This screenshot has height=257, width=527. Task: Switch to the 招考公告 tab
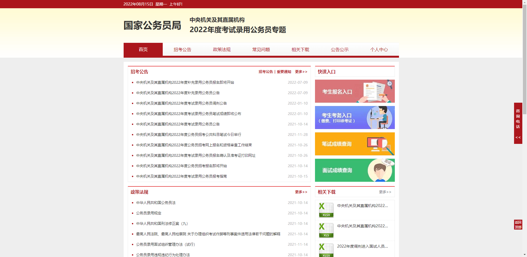coord(183,50)
